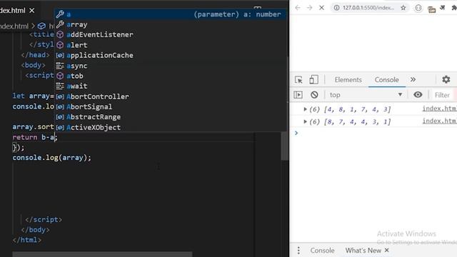The image size is (457, 257).
Task: Click the wrench icon beside 'array'
Action: tap(60, 24)
